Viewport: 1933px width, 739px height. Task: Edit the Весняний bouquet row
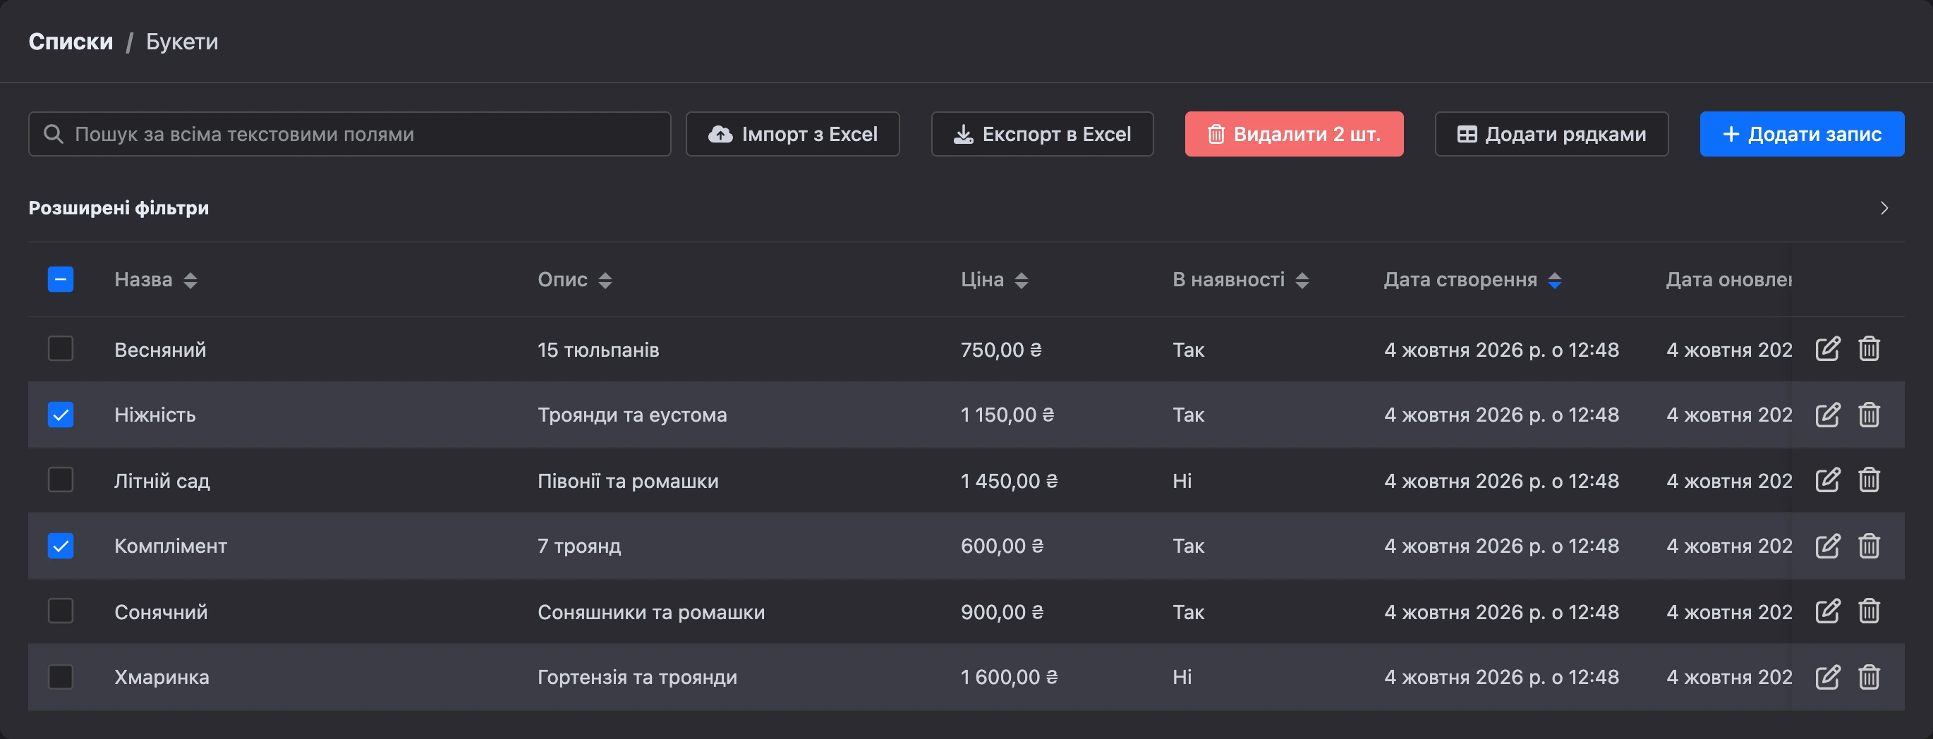(x=1827, y=349)
